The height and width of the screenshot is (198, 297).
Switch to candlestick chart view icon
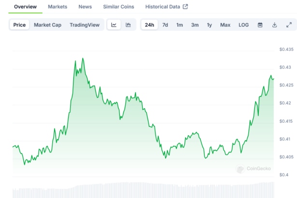pyautogui.click(x=128, y=25)
